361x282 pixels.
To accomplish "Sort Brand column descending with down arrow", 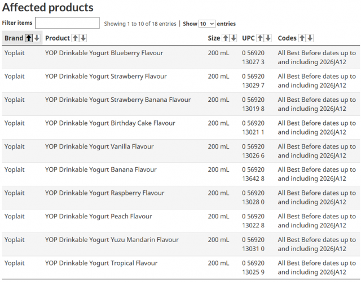I will click(37, 38).
